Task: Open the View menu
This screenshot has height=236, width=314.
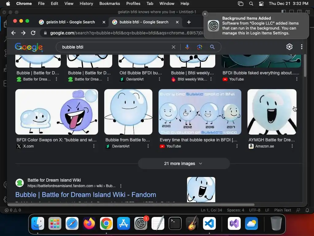Action: (x=69, y=4)
